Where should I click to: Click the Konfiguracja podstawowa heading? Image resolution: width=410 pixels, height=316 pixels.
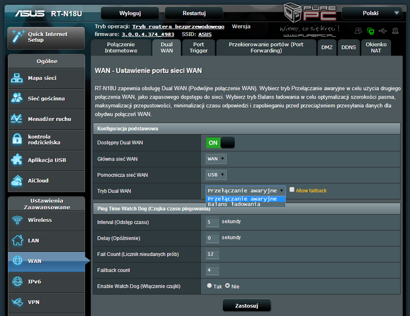click(128, 129)
